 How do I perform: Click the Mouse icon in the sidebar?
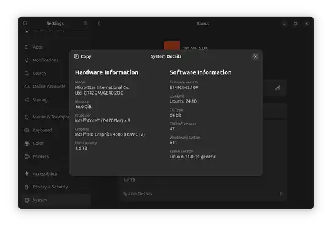click(26, 117)
